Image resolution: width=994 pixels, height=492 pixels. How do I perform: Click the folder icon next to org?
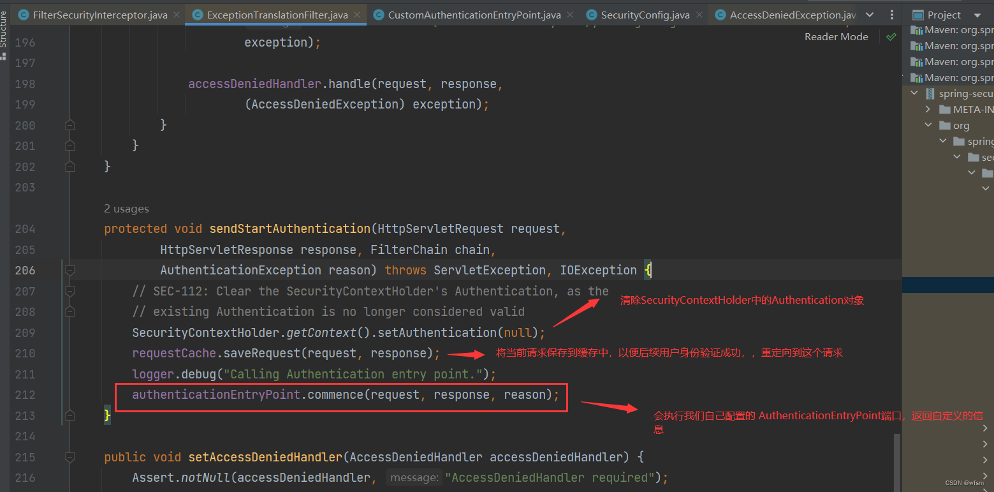(944, 125)
